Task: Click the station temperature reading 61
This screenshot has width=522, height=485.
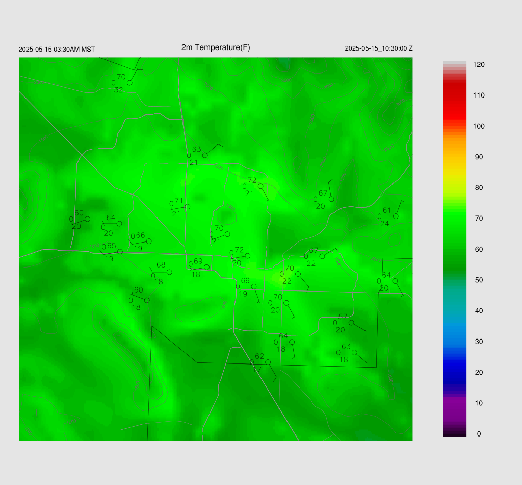Action: pos(386,210)
